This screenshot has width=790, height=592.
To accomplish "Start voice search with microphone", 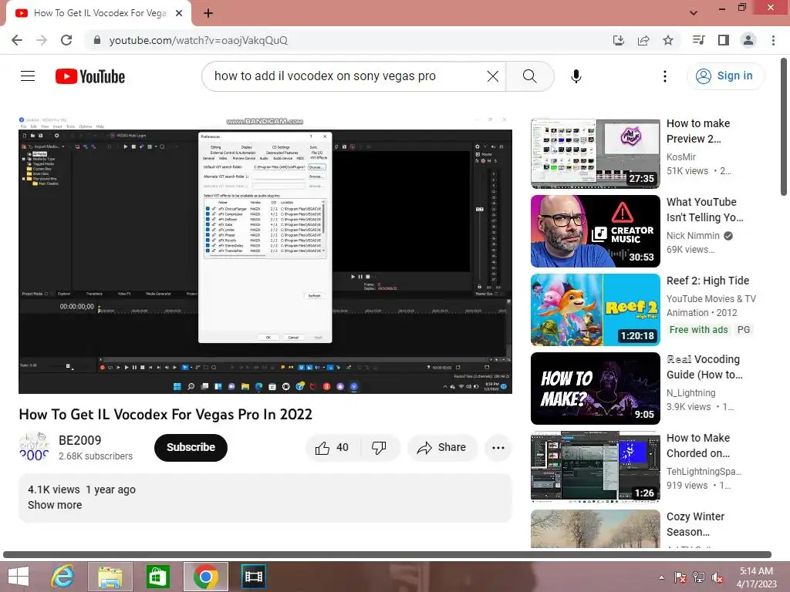I will tap(576, 76).
